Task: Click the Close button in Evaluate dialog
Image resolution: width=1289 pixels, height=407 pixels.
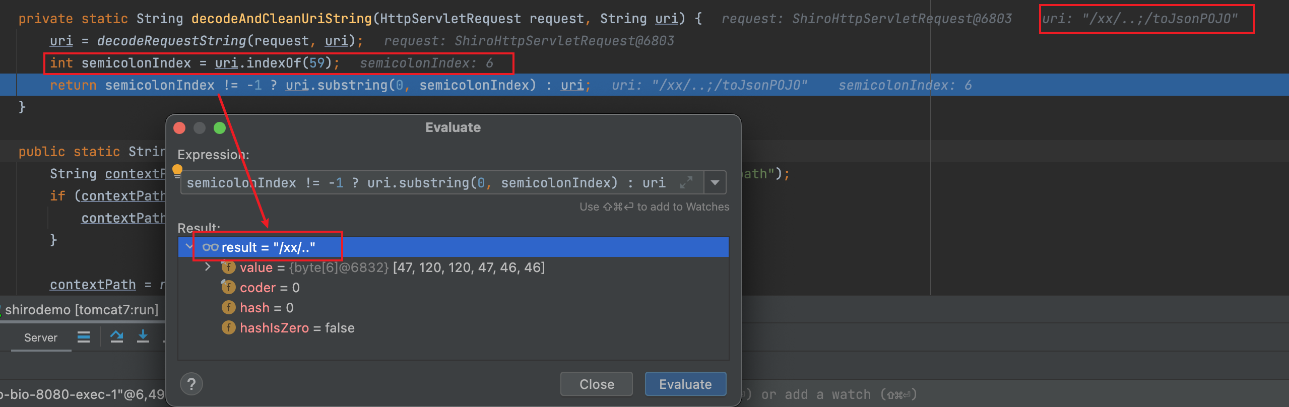Action: [x=597, y=384]
